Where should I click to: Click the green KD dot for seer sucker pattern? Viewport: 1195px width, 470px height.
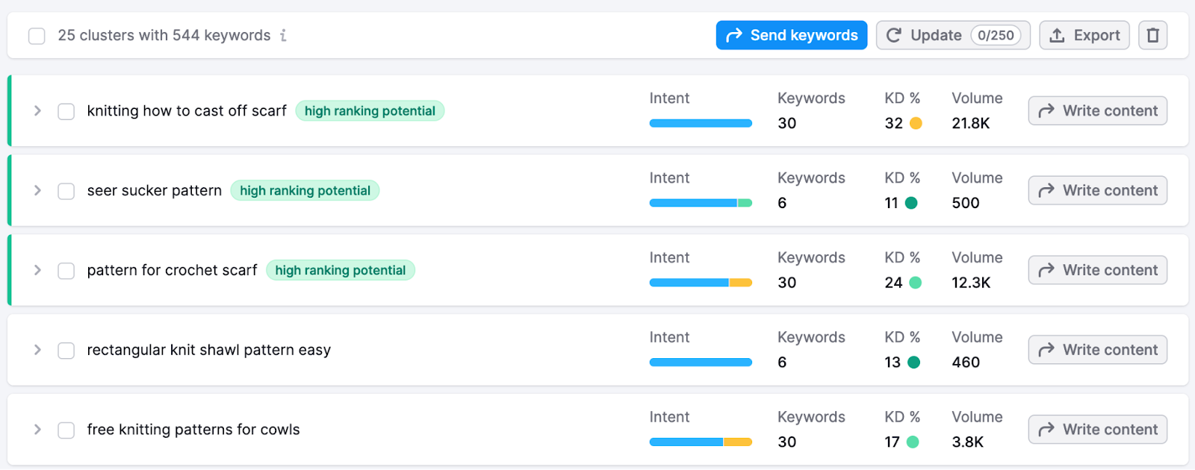(911, 203)
